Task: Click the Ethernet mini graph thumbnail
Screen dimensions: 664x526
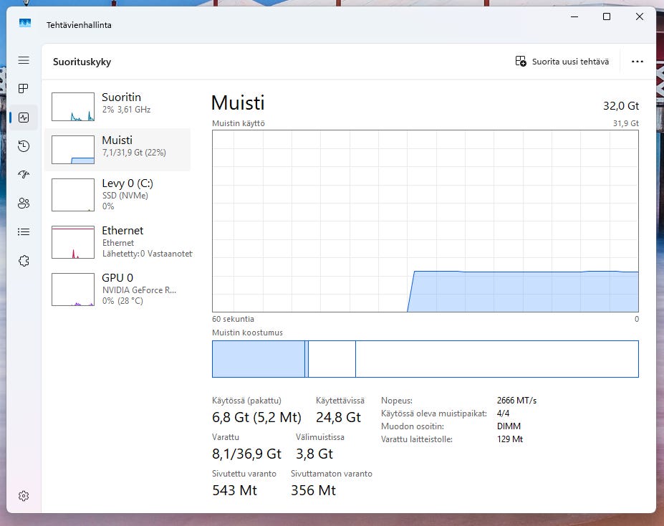Action: pos(73,242)
